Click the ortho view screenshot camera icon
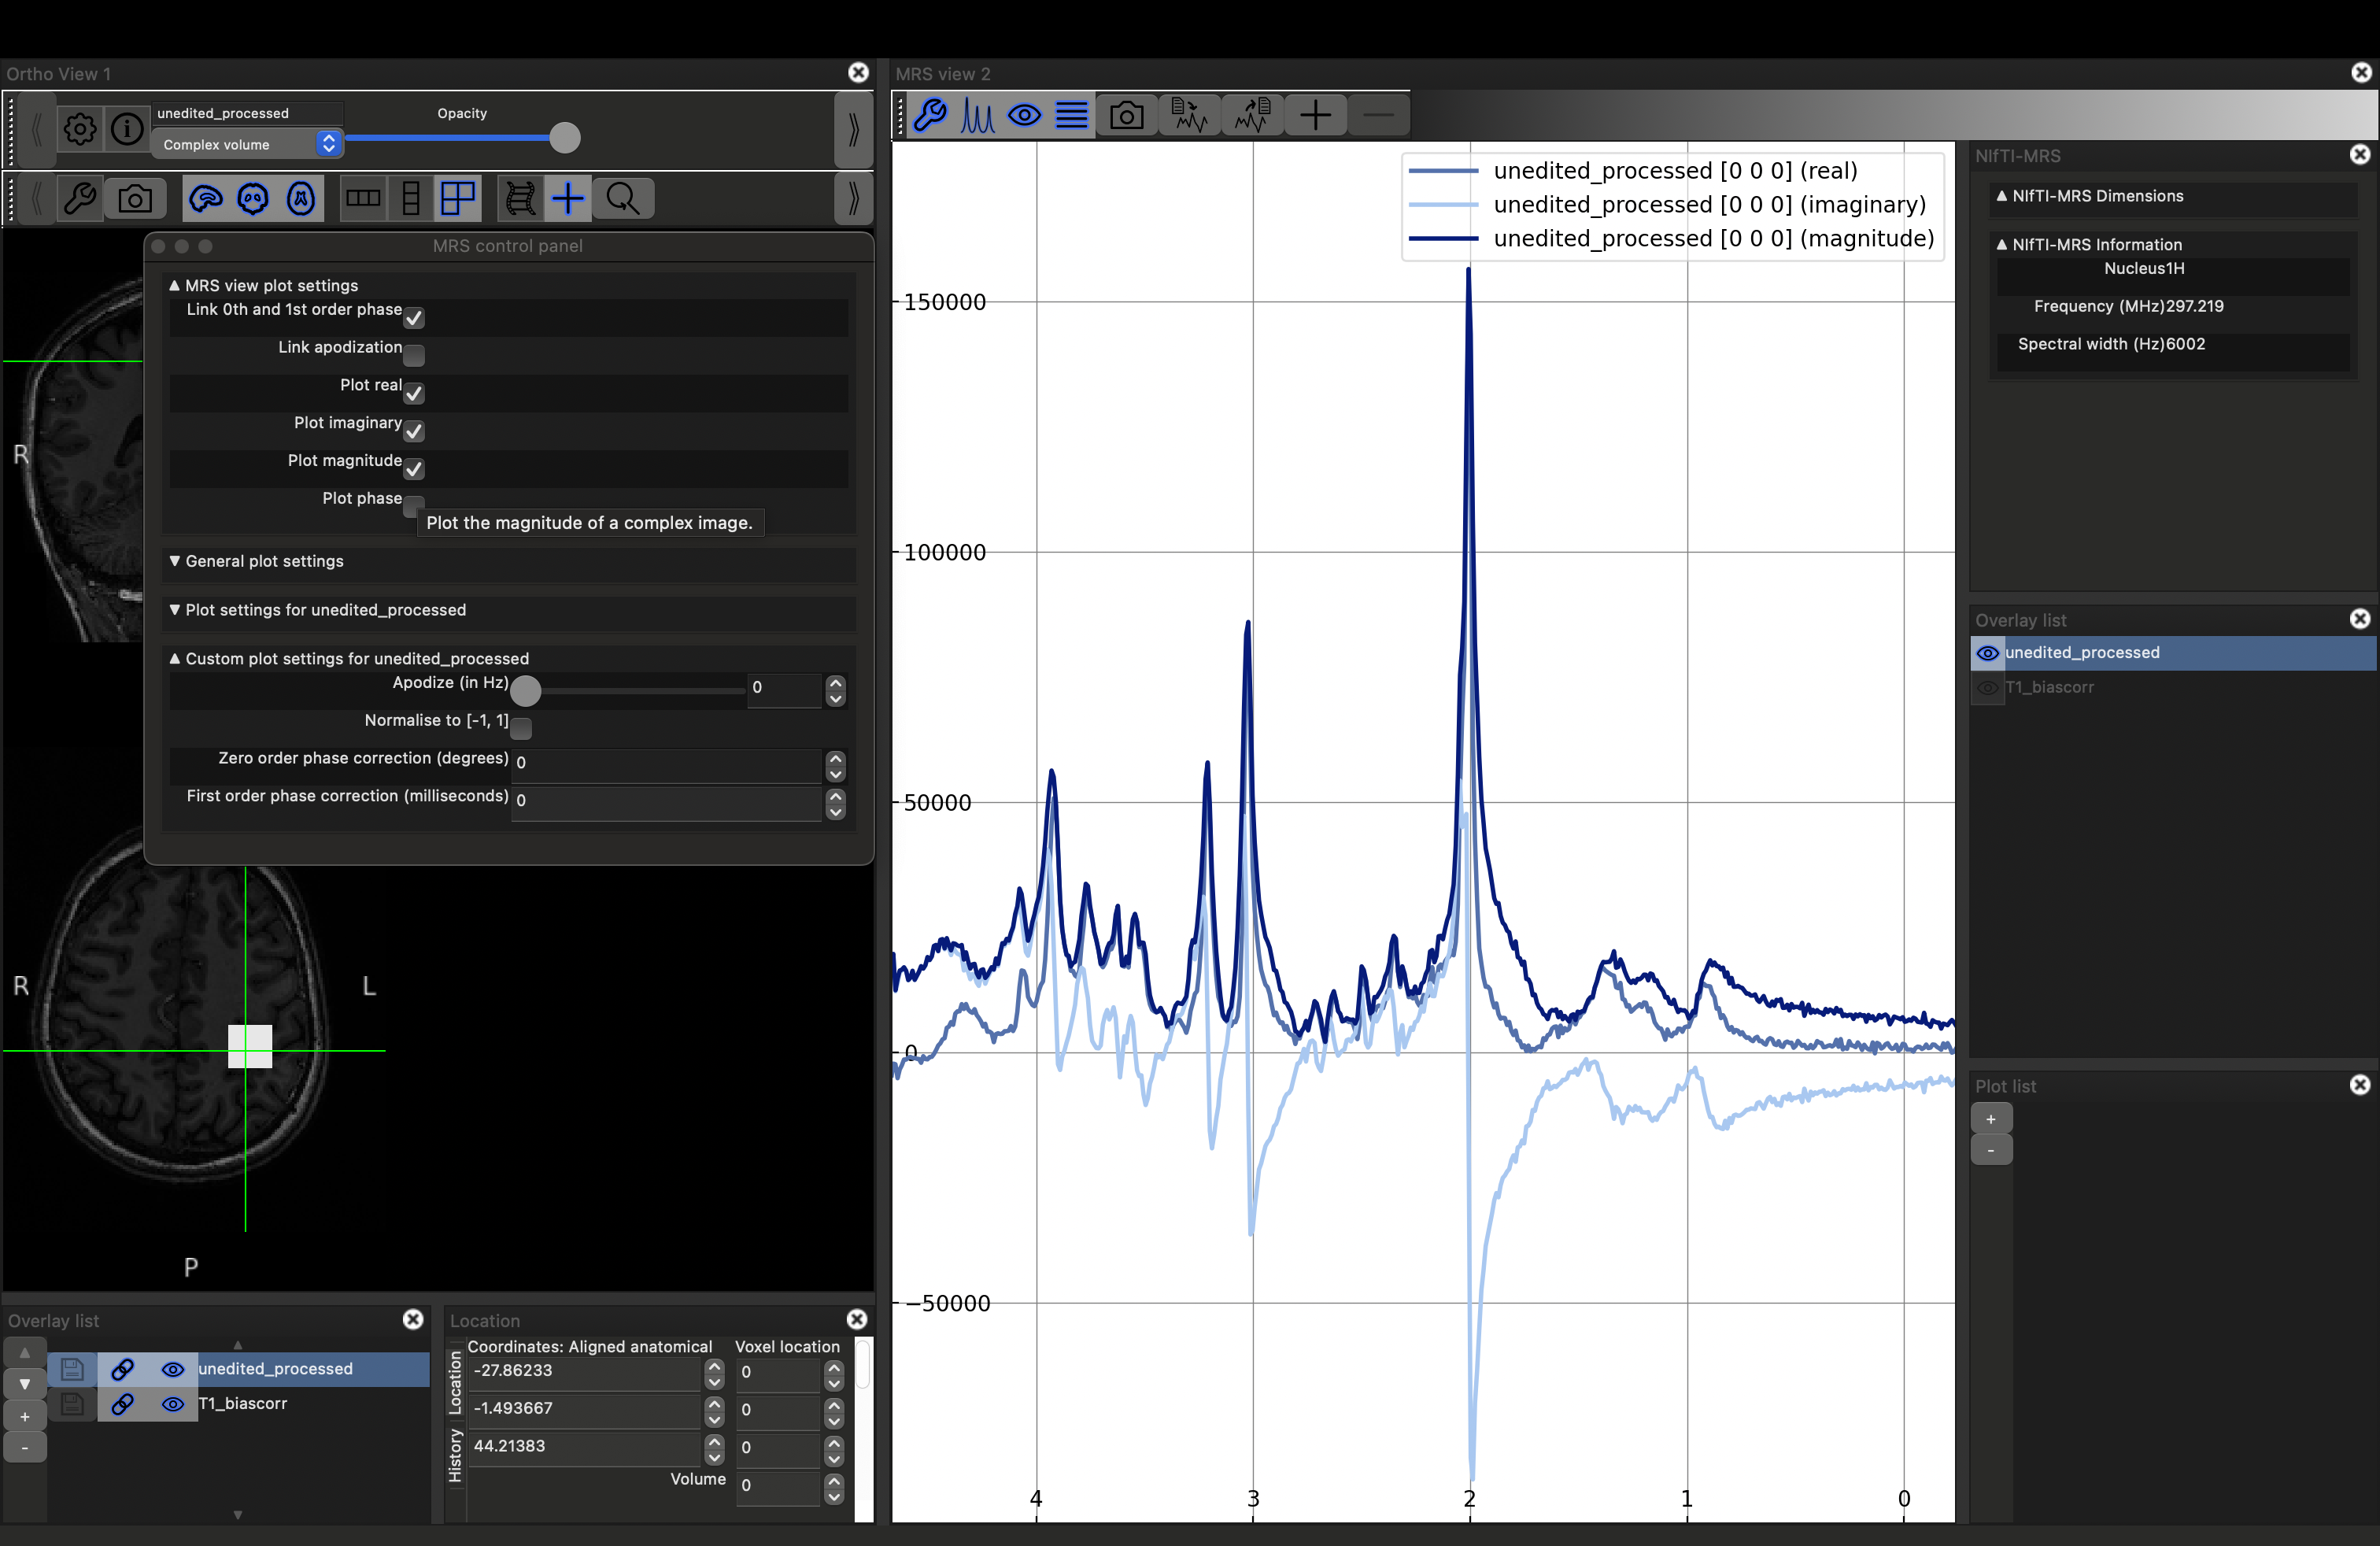This screenshot has height=1546, width=2380. [135, 199]
